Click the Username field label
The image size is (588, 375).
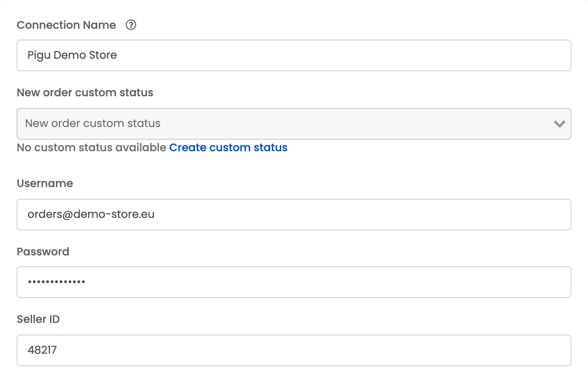pos(45,183)
